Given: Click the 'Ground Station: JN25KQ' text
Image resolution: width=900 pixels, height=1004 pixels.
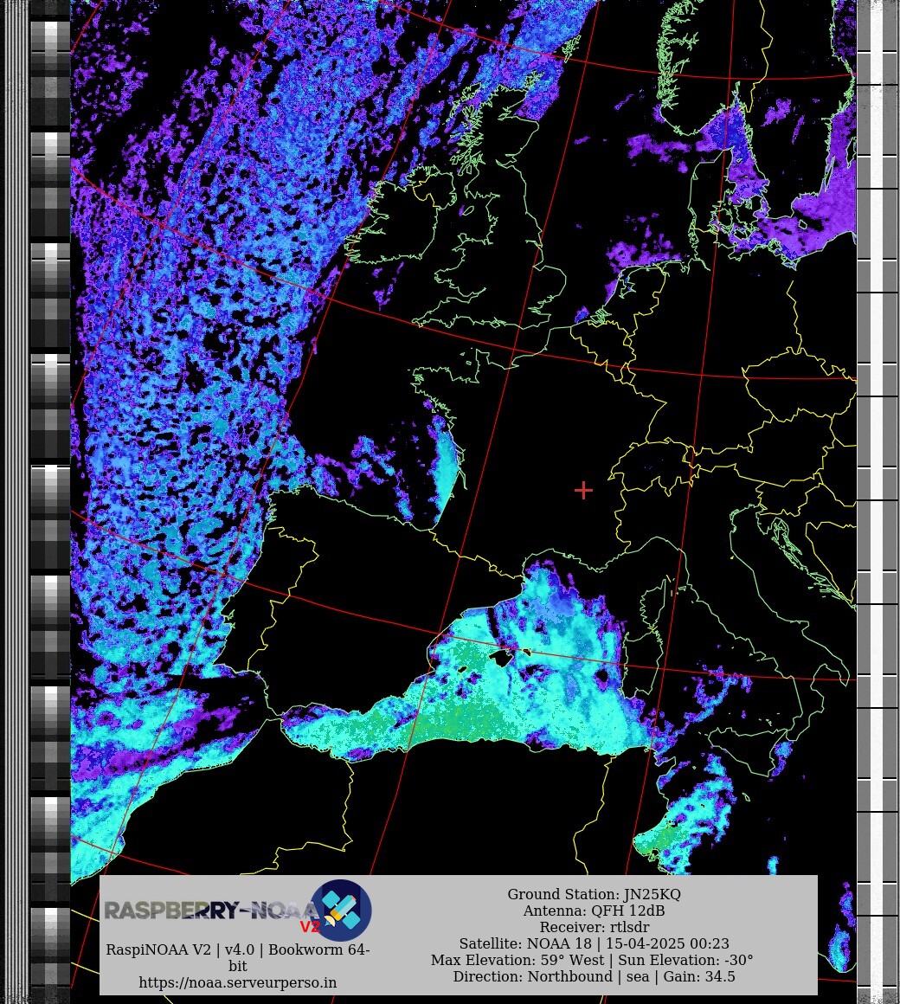Looking at the screenshot, I should [x=594, y=894].
